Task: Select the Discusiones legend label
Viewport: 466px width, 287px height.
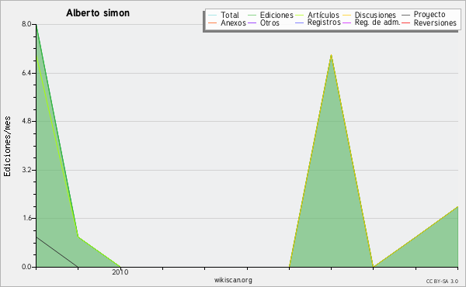Action: 375,15
